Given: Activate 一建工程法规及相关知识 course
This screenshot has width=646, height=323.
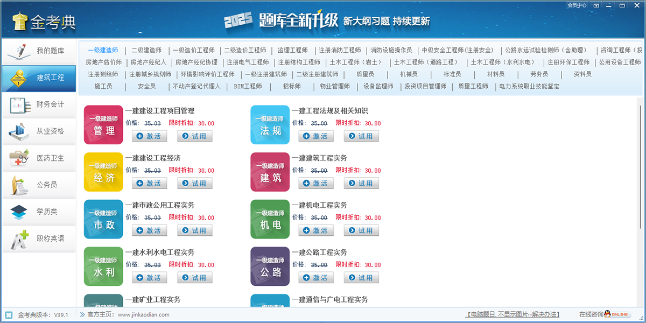Looking at the screenshot, I should [316, 136].
